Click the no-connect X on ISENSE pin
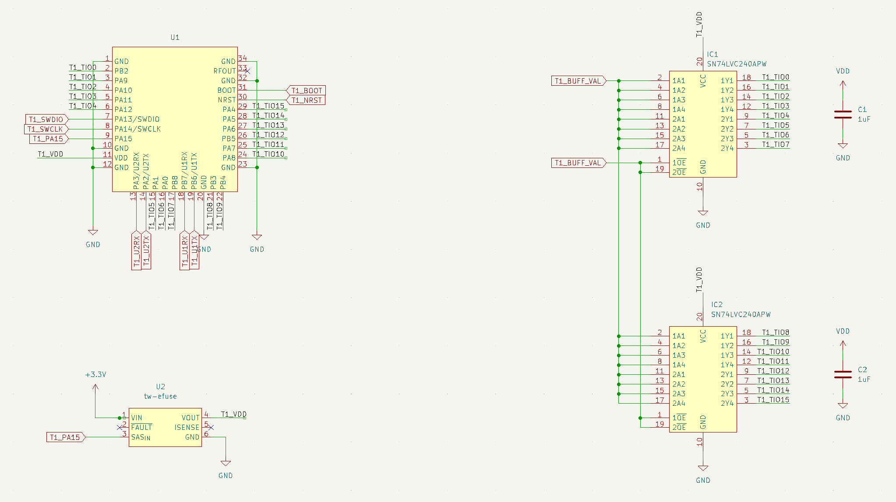 (211, 427)
